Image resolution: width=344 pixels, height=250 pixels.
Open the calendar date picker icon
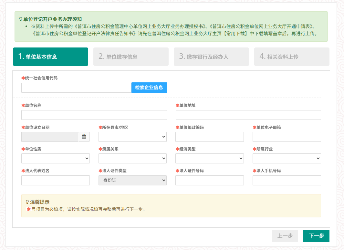(x=84, y=137)
